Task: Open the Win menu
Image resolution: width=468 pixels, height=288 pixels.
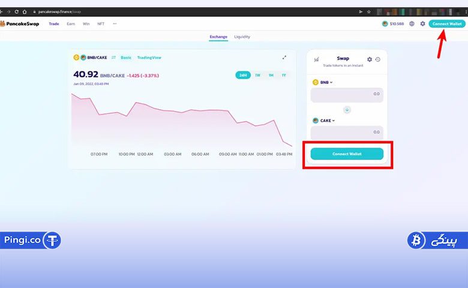Action: click(x=86, y=23)
